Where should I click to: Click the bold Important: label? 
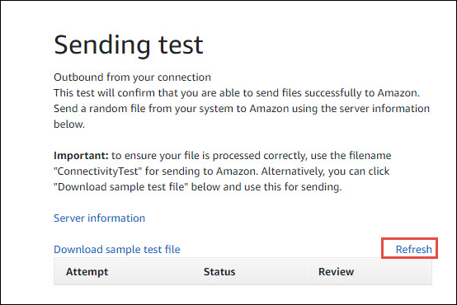81,156
